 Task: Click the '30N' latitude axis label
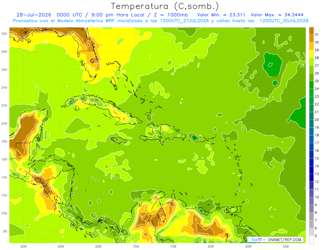(4, 34)
